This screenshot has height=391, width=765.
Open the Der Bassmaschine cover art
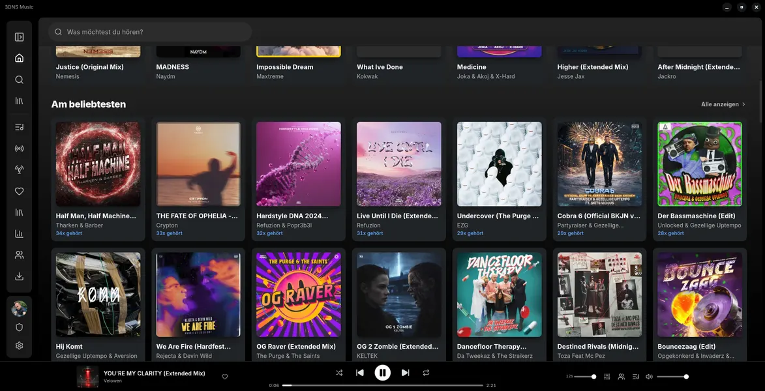[700, 164]
